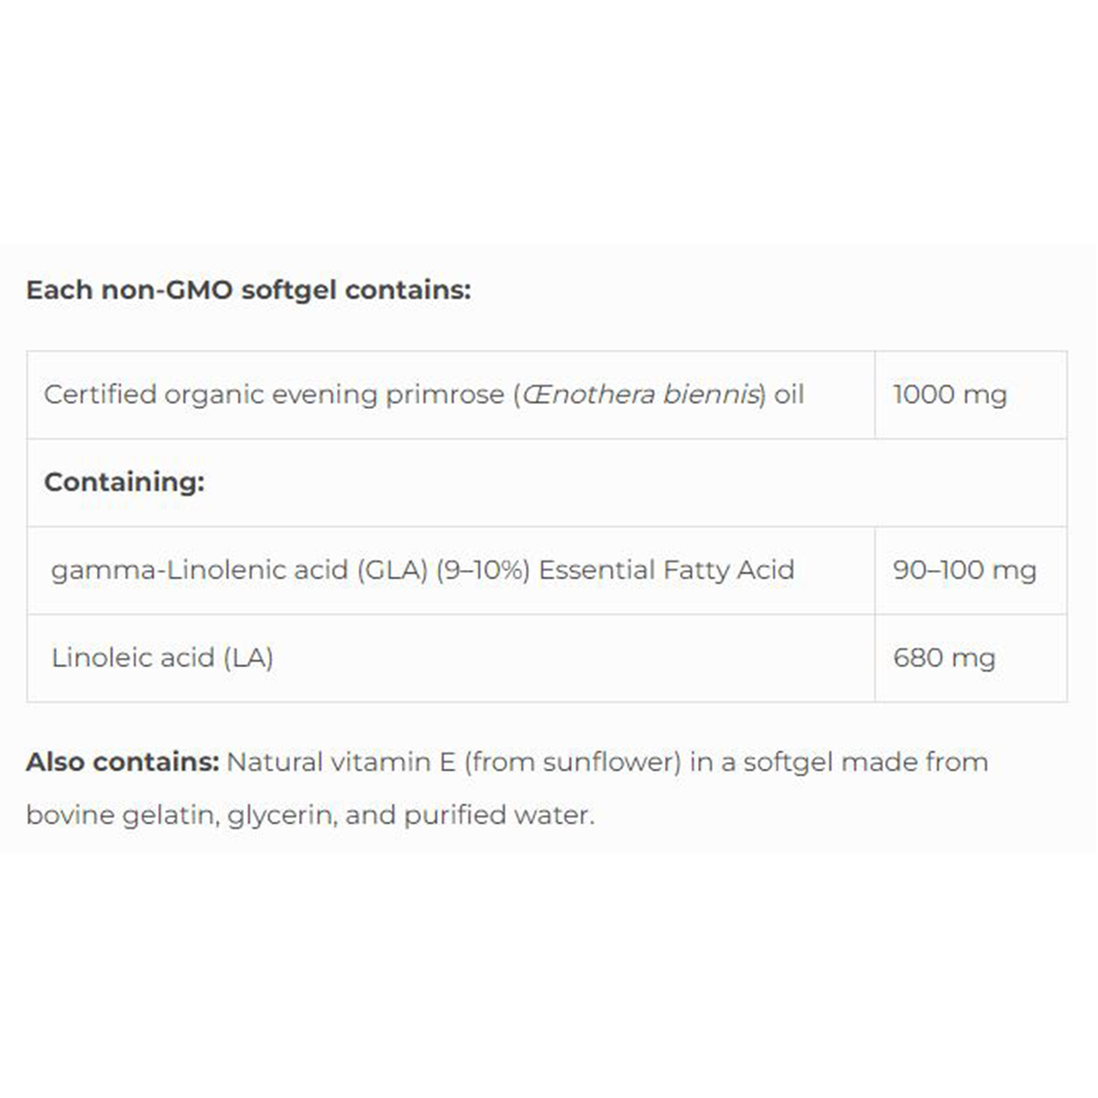
Task: Click the "680 mg" amount cell
Action: coord(943,658)
